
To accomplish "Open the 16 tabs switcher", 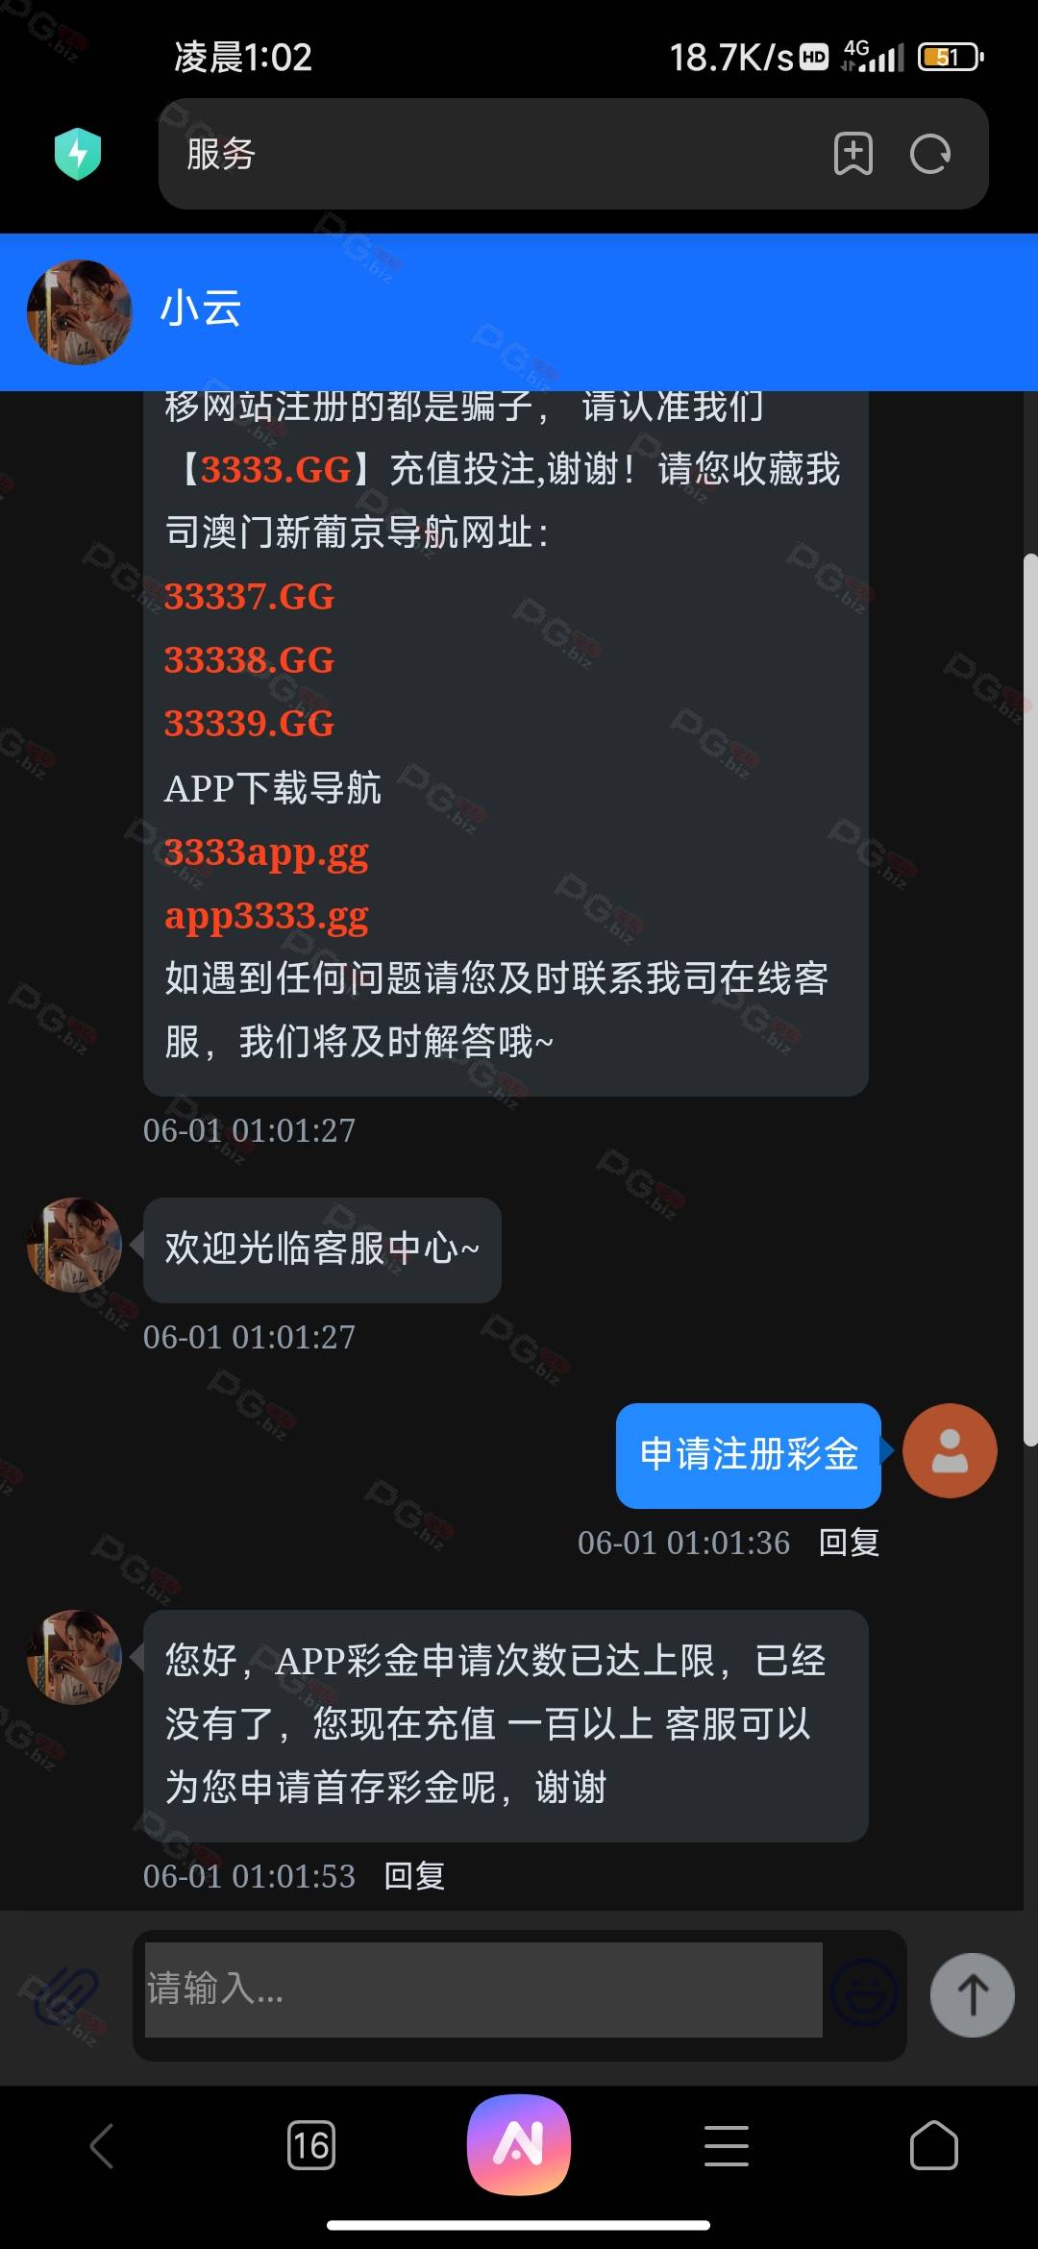I will (x=311, y=2145).
